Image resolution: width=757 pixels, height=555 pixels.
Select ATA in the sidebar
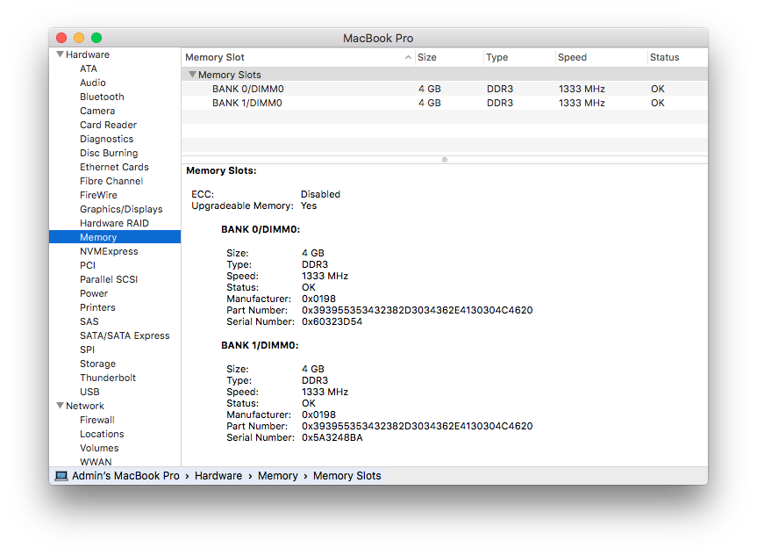[89, 68]
